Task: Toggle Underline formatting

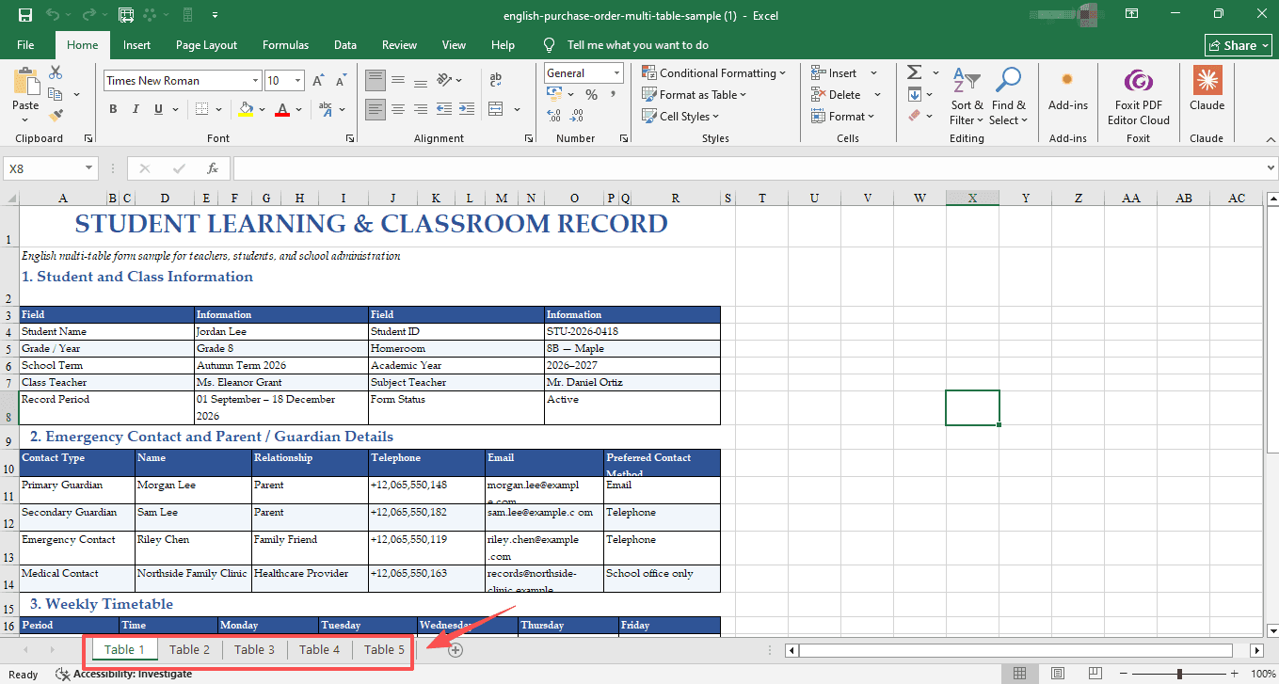Action: 158,109
